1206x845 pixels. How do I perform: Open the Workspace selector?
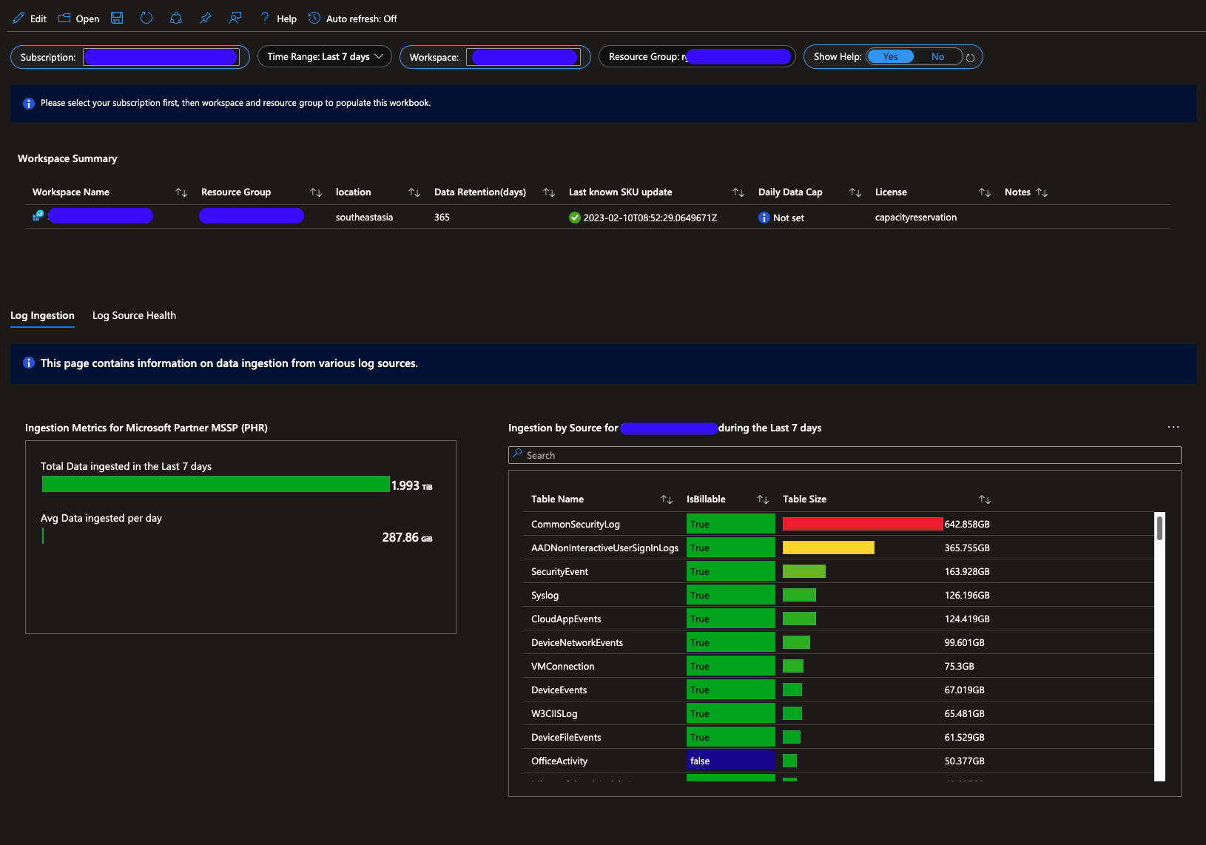(x=524, y=57)
